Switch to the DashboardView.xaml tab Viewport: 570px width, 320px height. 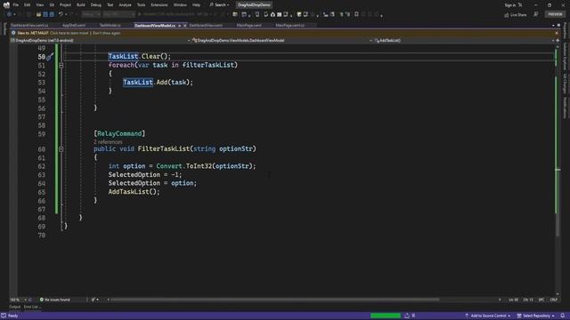[206, 26]
